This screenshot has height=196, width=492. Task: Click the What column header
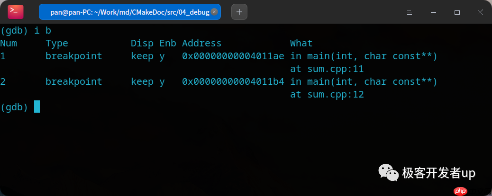301,44
